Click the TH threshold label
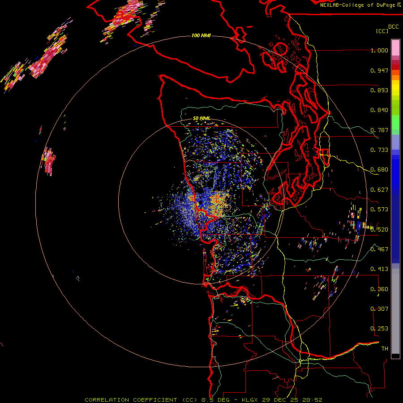Viewport: 403px width, 403px height. click(385, 349)
